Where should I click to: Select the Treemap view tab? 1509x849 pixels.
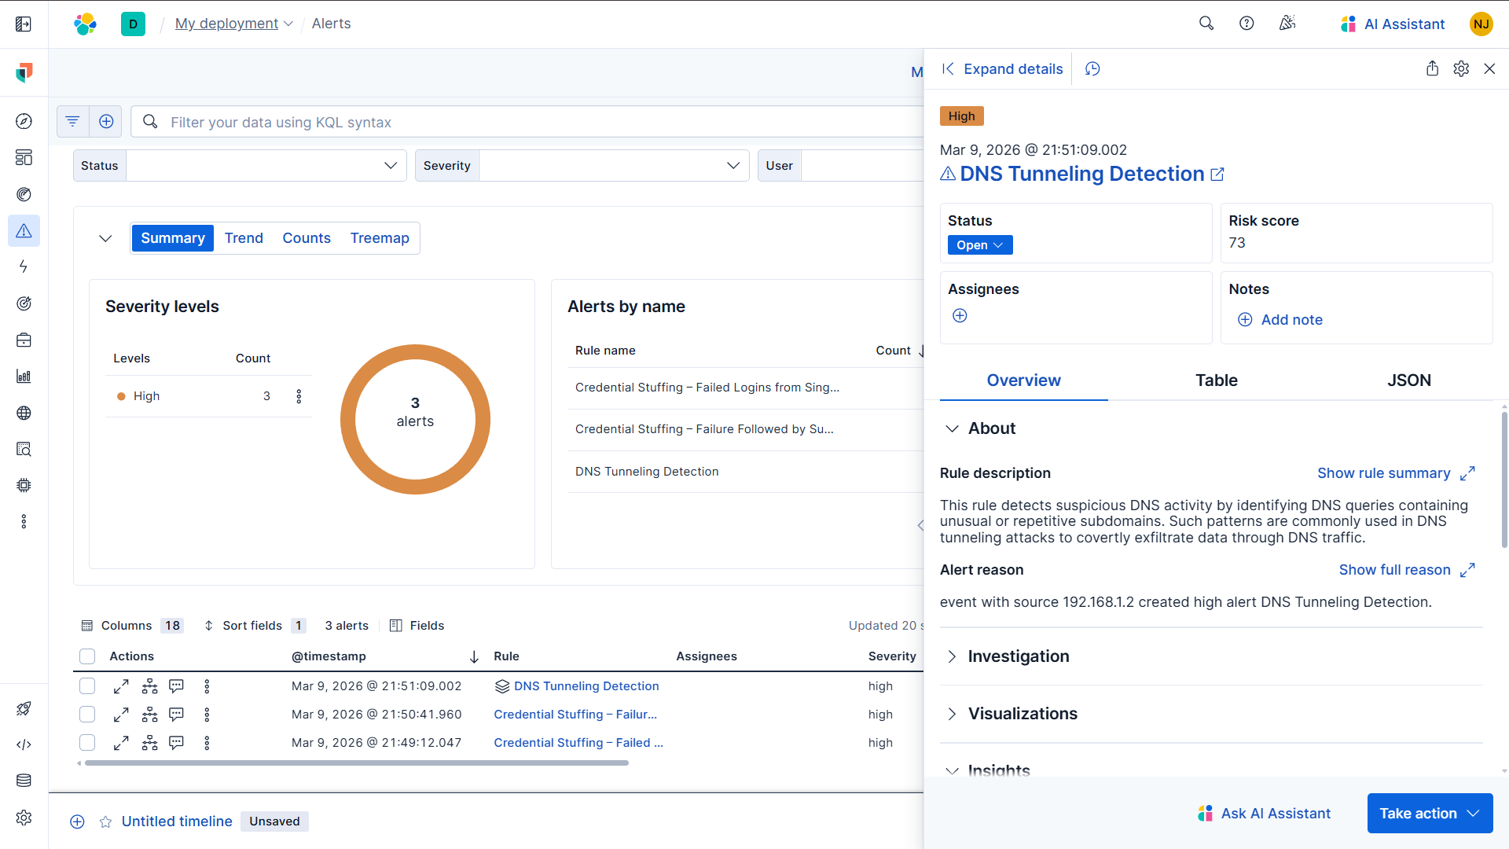click(380, 238)
